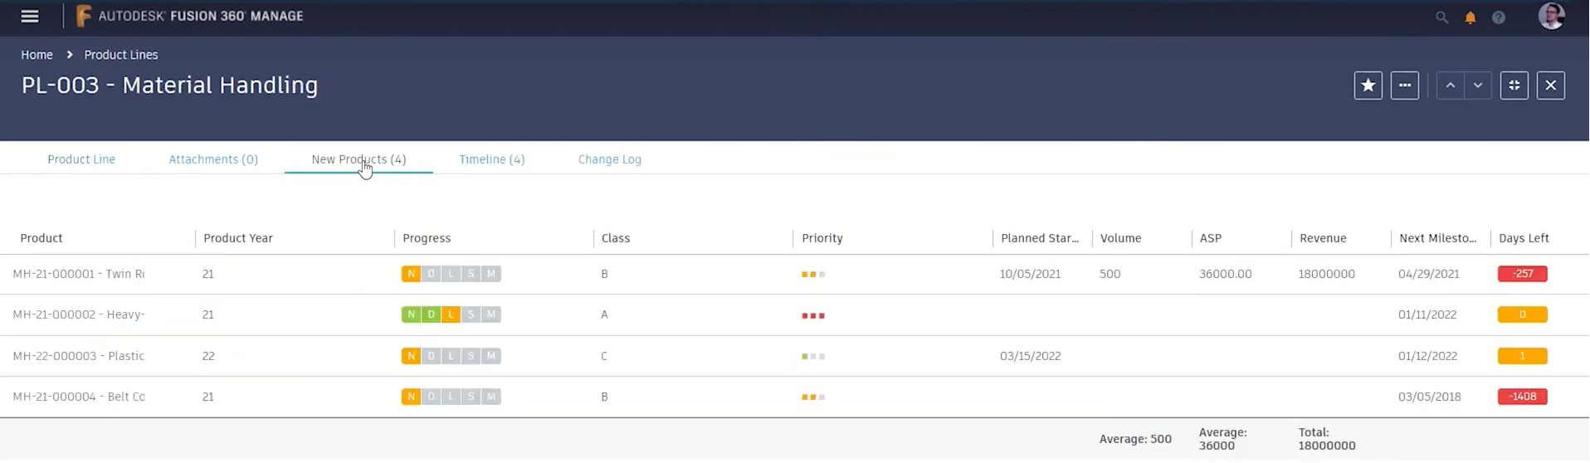1590x463 pixels.
Task: Switch to the Product Line tab
Action: (81, 159)
